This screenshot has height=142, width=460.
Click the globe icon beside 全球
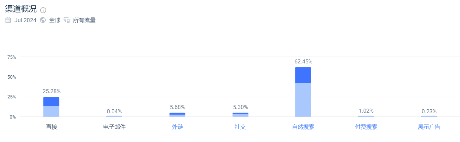pos(43,20)
